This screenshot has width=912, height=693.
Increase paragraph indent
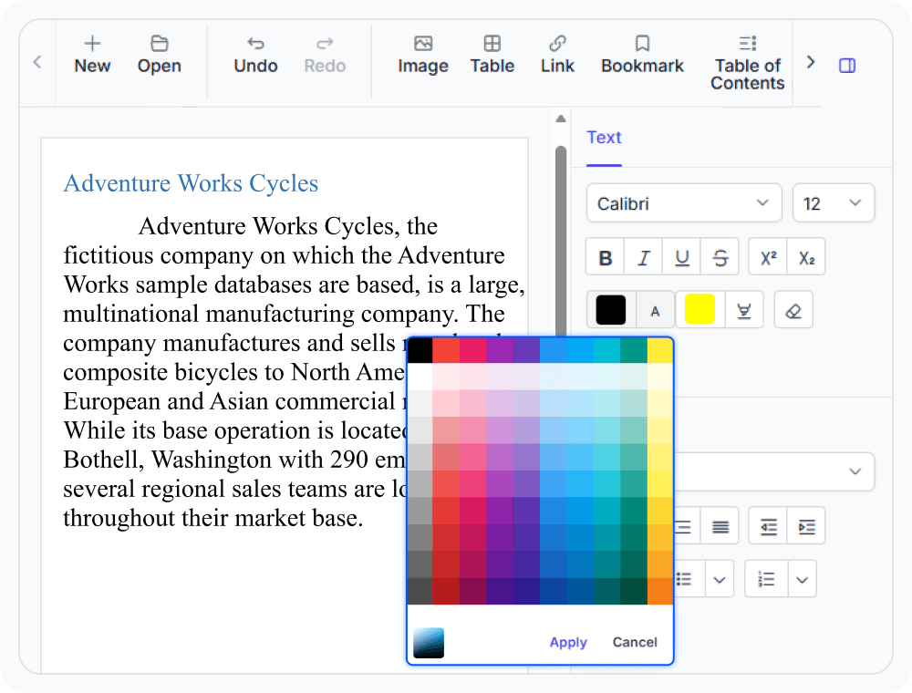coord(806,527)
